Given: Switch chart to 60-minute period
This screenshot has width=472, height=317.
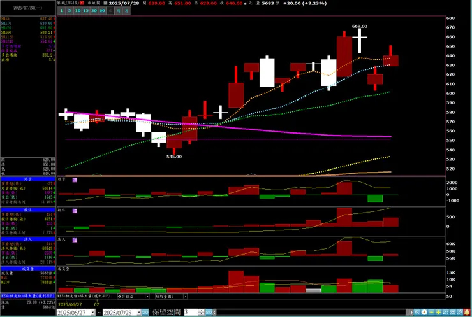Looking at the screenshot, I should tap(102, 11).
